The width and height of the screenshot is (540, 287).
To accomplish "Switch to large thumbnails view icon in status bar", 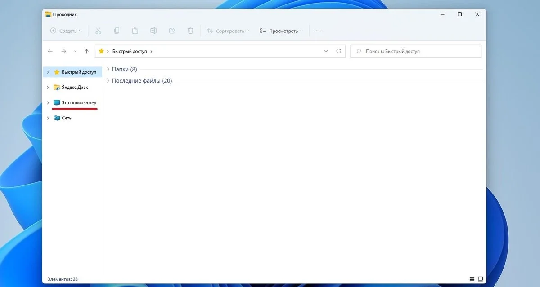I will coord(480,279).
